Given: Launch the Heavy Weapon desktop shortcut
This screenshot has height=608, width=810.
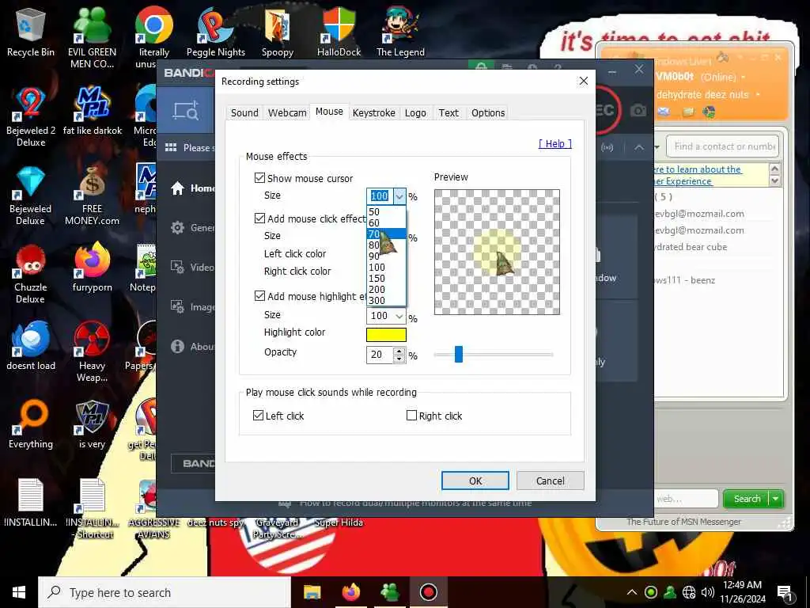Looking at the screenshot, I should pos(92,351).
